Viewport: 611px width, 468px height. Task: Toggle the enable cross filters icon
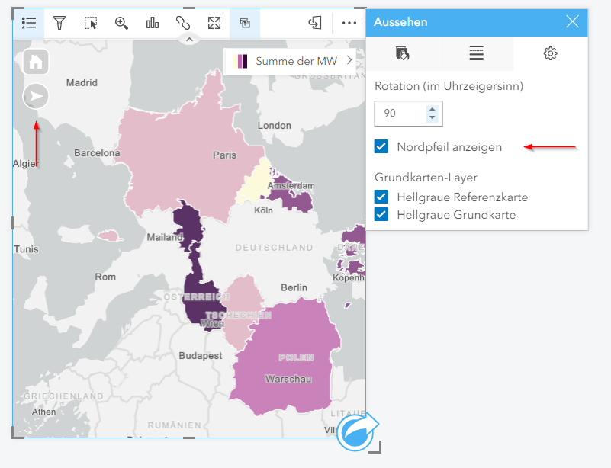pyautogui.click(x=245, y=23)
